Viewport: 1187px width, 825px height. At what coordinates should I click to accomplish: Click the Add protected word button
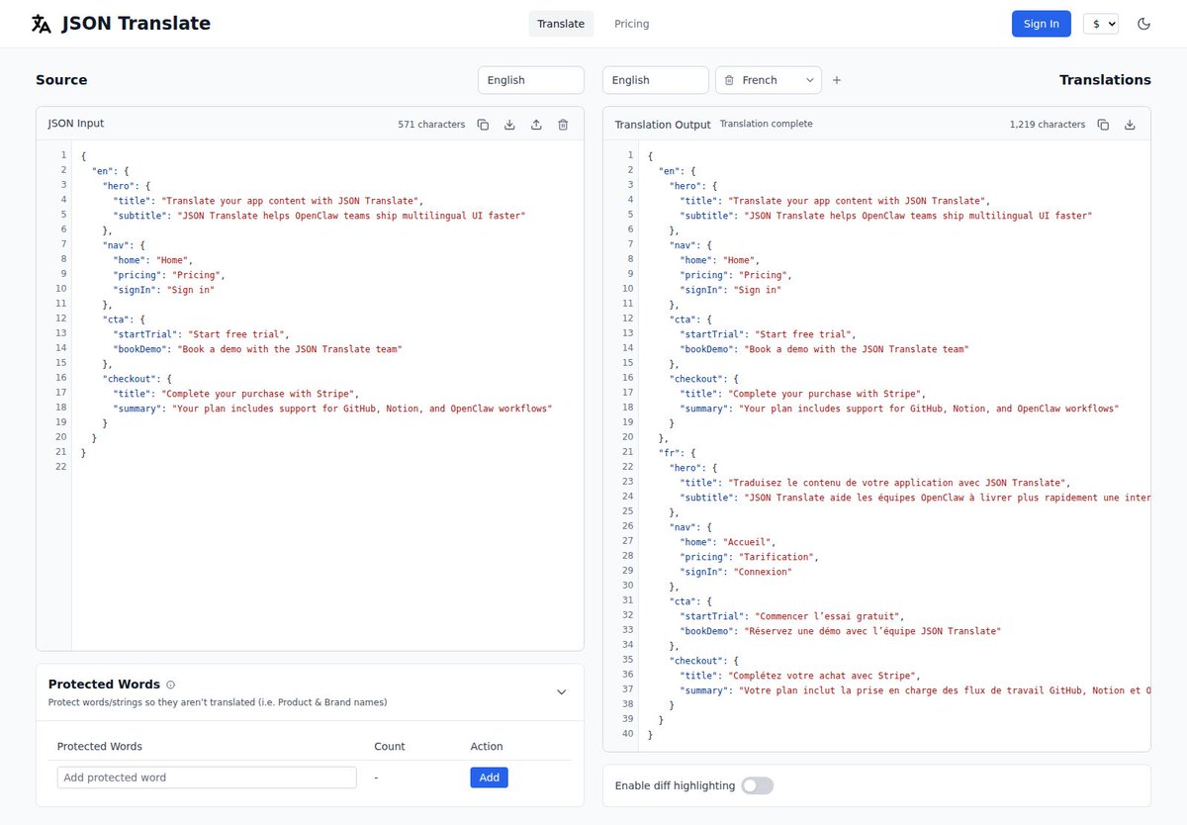(x=489, y=778)
